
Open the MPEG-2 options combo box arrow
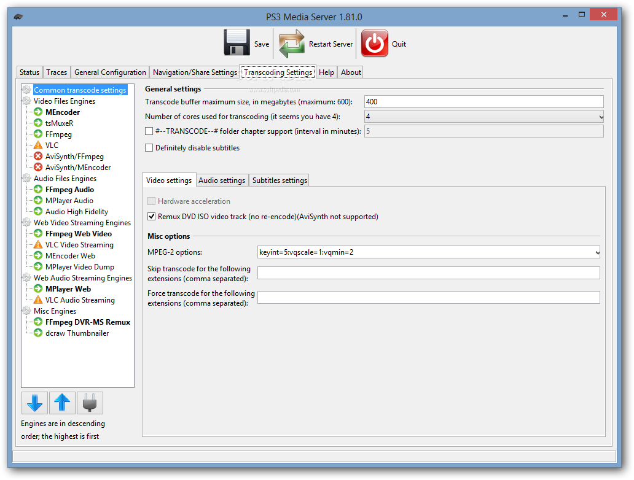pyautogui.click(x=597, y=252)
